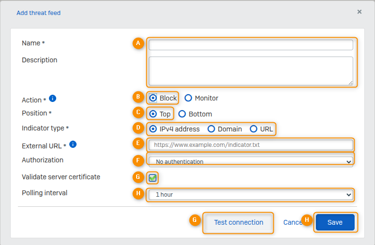Select Top as the position

pos(153,114)
